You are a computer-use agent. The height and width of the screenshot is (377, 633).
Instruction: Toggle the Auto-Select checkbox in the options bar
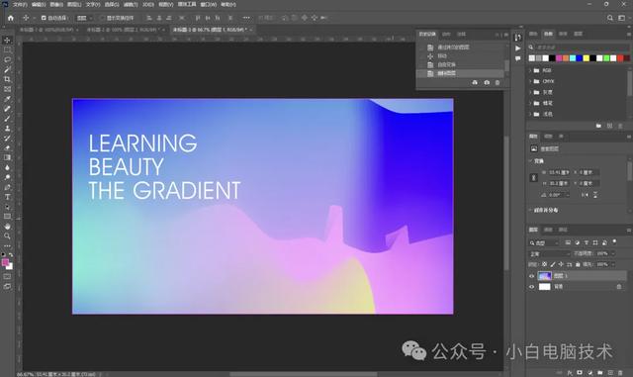click(44, 18)
